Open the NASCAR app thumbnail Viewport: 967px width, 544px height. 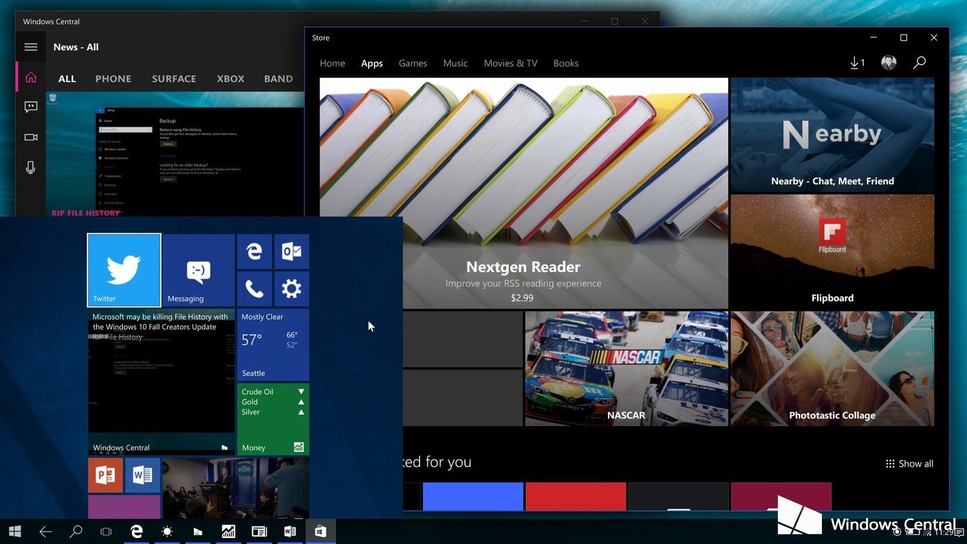pos(626,369)
